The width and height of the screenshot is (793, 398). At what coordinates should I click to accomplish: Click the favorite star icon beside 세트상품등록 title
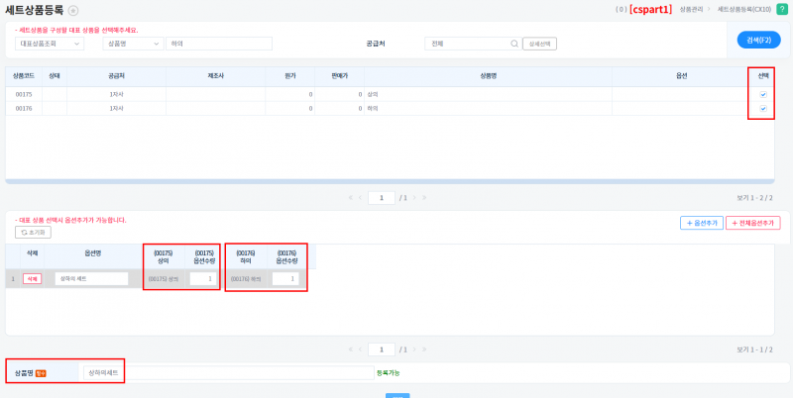tap(73, 10)
